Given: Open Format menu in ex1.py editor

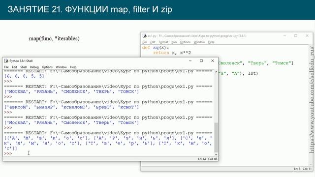Looking at the screenshot, I should point(163,42).
